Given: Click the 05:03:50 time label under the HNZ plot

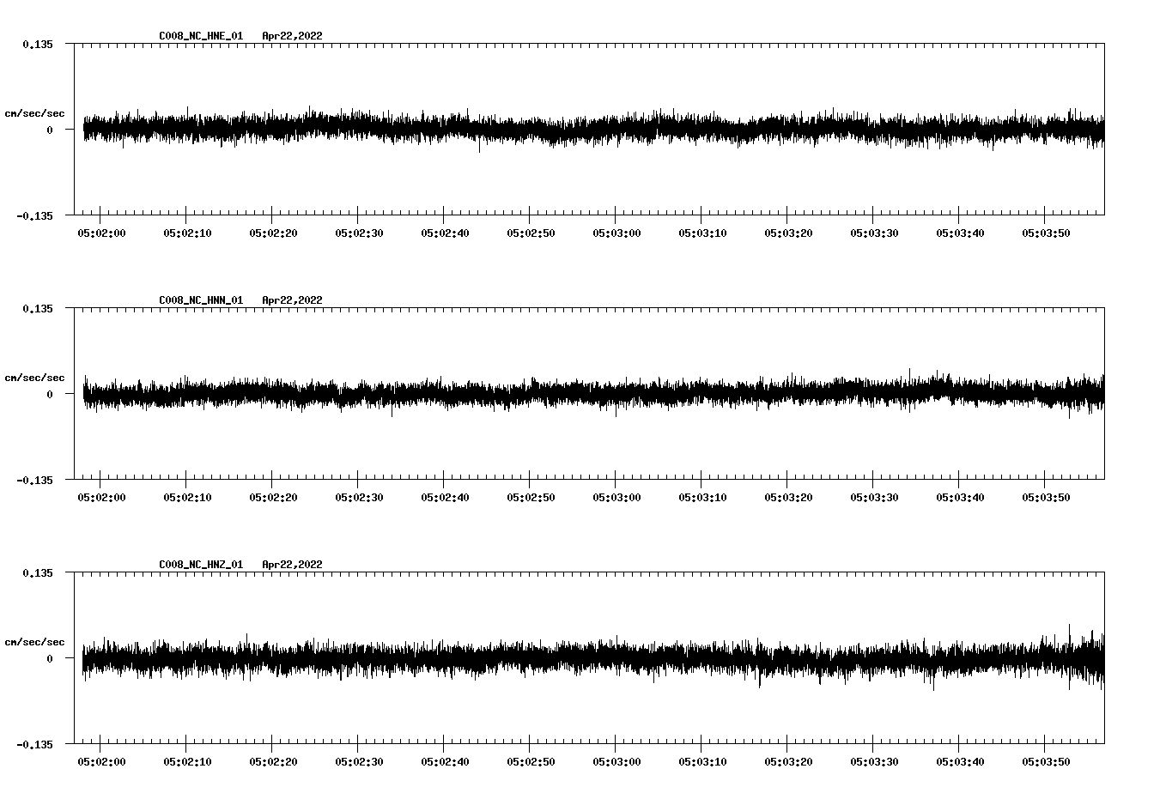Looking at the screenshot, I should [1046, 761].
